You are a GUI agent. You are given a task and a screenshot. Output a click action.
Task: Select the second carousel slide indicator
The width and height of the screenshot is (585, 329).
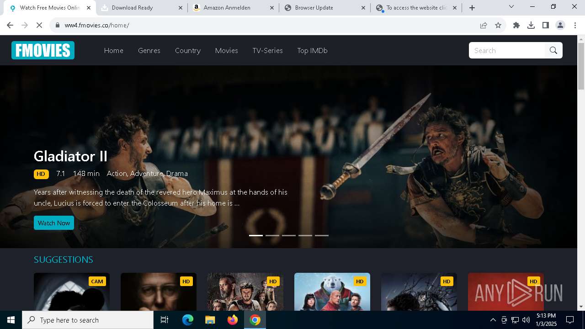point(272,235)
